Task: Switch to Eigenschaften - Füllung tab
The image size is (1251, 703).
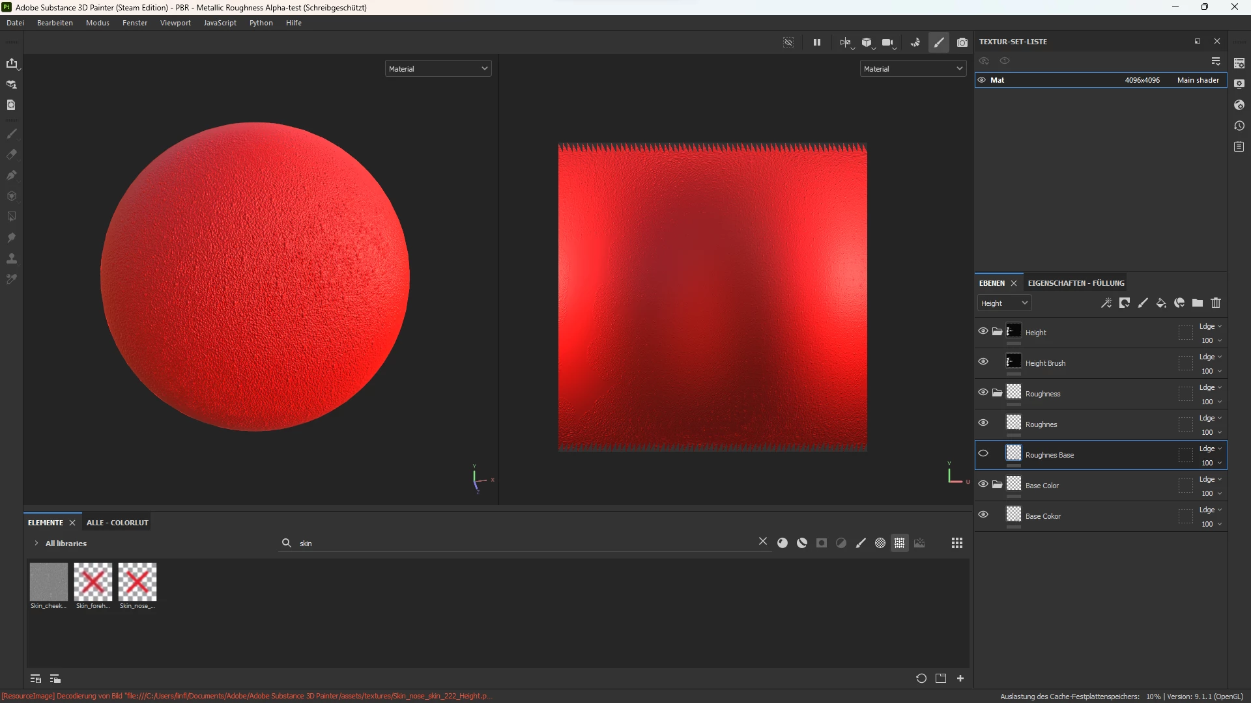Action: pyautogui.click(x=1076, y=283)
